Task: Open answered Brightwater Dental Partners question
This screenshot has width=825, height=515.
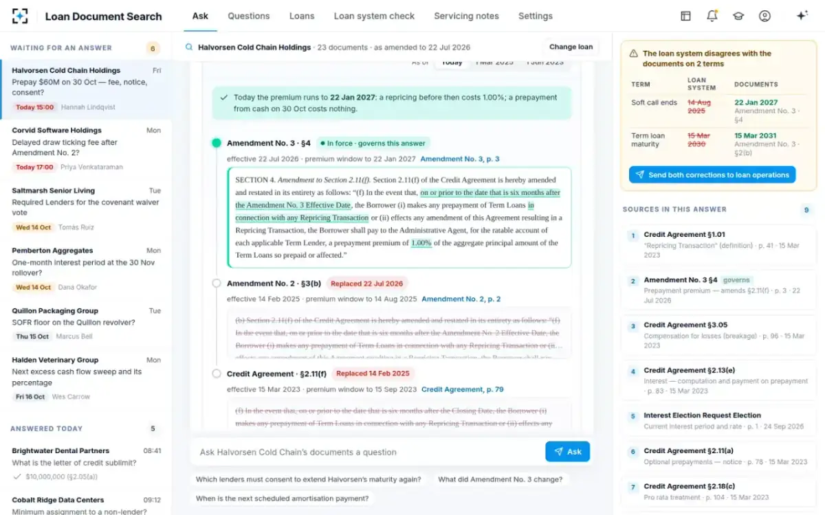Action: (86, 463)
